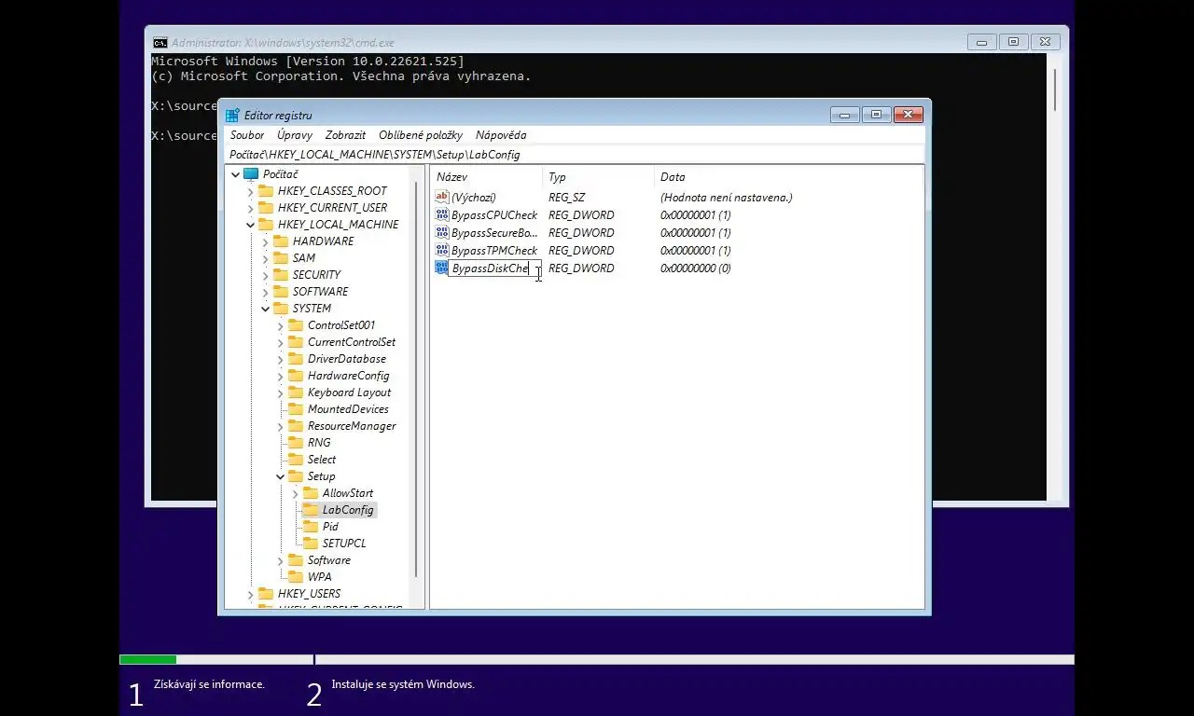Click the BypassDiskChe DWORD value icon

pos(442,268)
